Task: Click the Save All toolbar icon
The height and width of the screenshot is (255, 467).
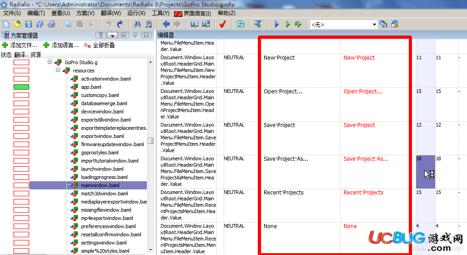Action: click(40, 25)
